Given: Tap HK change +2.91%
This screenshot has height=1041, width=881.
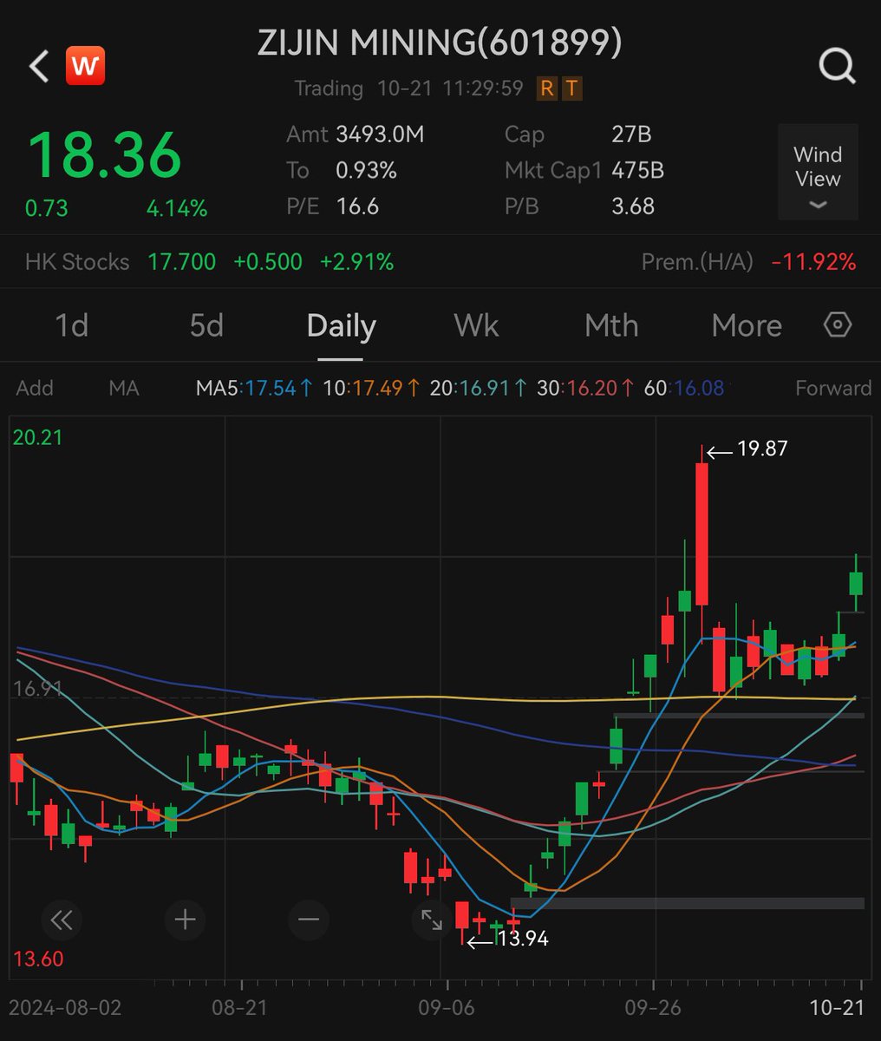Looking at the screenshot, I should [356, 262].
